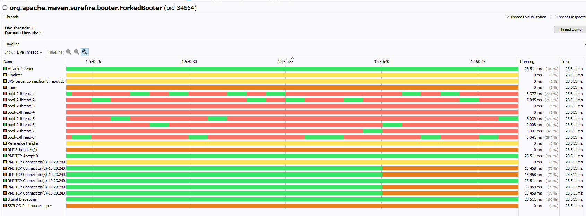
Task: Click the Signal Dispatcher state icon
Action: pyautogui.click(x=5, y=199)
